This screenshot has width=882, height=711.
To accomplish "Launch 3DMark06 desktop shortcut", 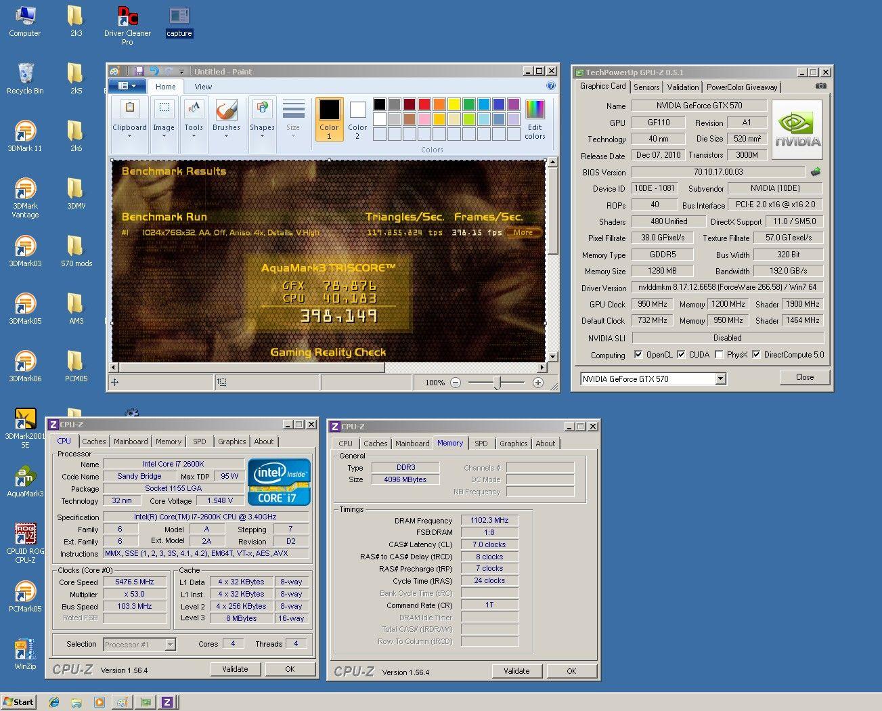I will 25,366.
